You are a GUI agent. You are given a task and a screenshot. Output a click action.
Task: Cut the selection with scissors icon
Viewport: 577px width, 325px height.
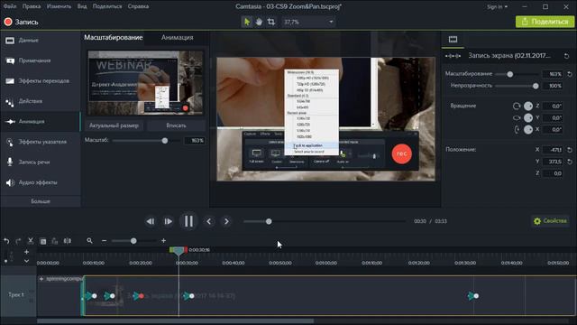(31, 241)
